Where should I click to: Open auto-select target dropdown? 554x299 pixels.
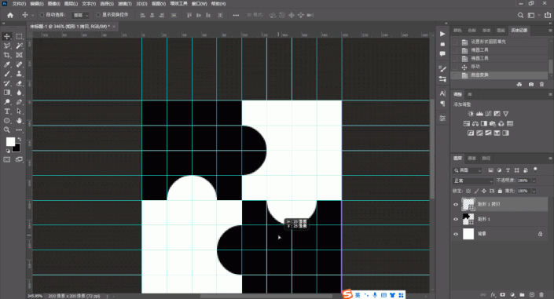[x=81, y=15]
